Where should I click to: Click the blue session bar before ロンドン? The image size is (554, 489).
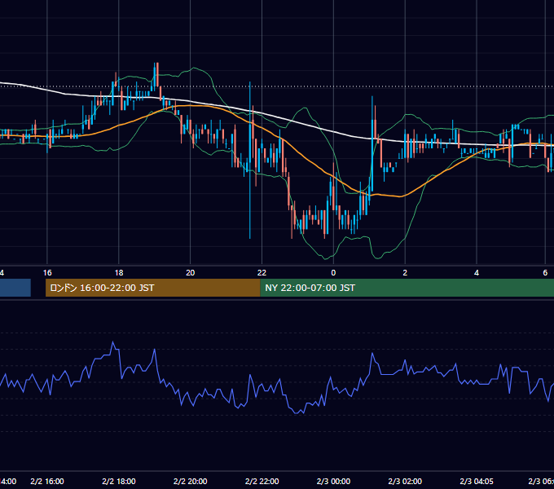click(x=15, y=288)
